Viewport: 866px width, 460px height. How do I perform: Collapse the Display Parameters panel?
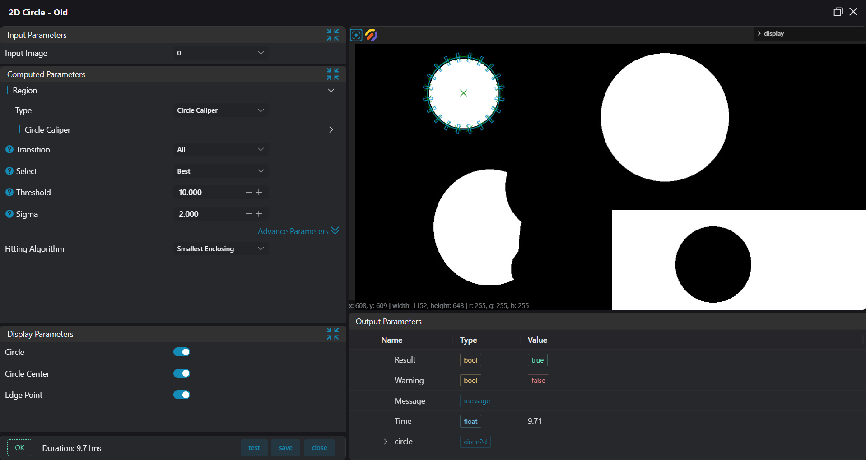(333, 334)
